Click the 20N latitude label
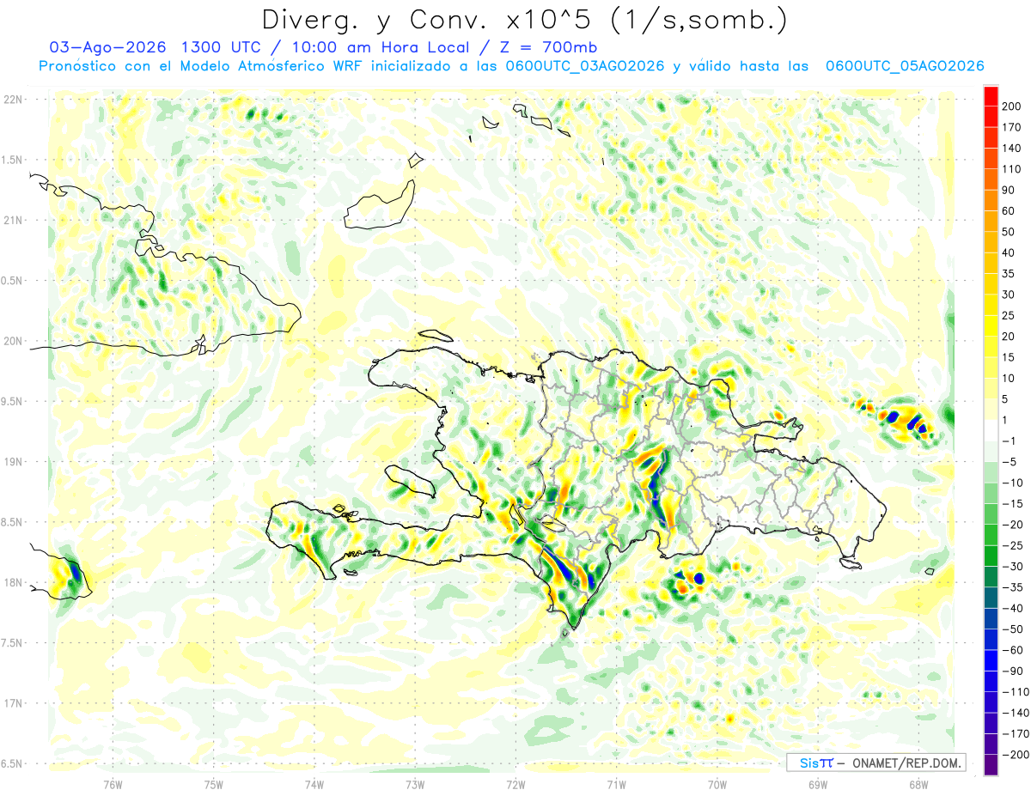The width and height of the screenshot is (1031, 796). [x=13, y=342]
